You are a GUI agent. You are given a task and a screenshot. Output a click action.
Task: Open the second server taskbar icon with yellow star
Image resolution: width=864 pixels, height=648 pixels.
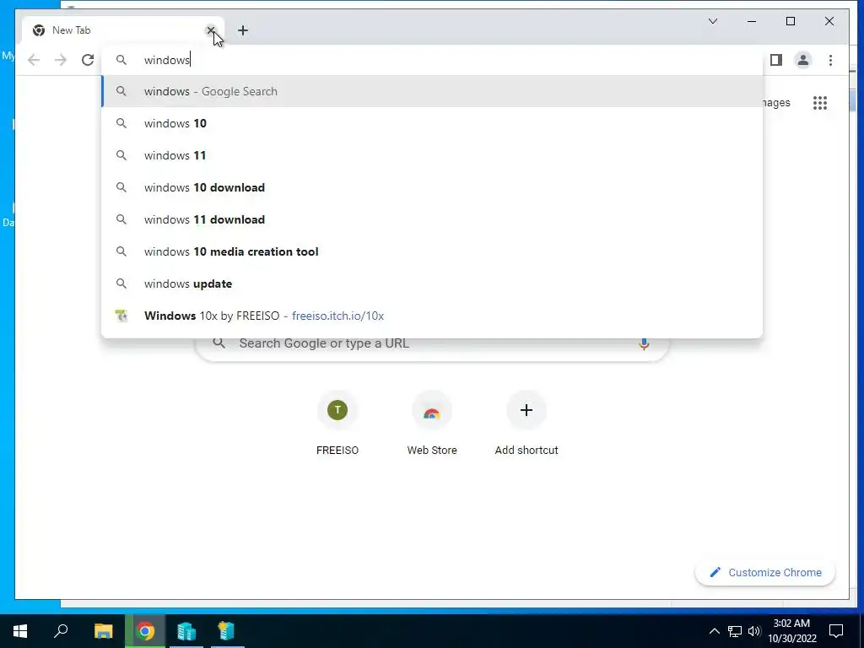227,631
